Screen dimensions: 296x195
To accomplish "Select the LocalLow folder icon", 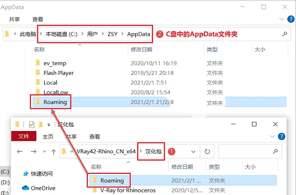I will pos(38,92).
